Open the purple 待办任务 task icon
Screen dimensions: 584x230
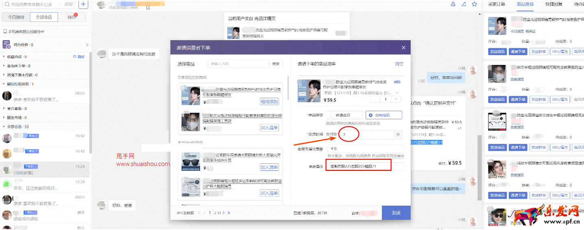point(7,44)
